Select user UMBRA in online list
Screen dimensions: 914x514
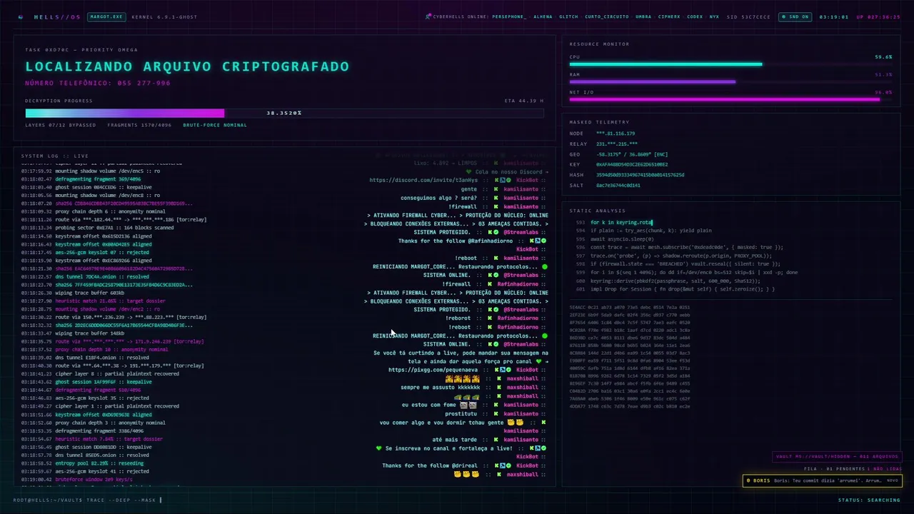coord(643,16)
